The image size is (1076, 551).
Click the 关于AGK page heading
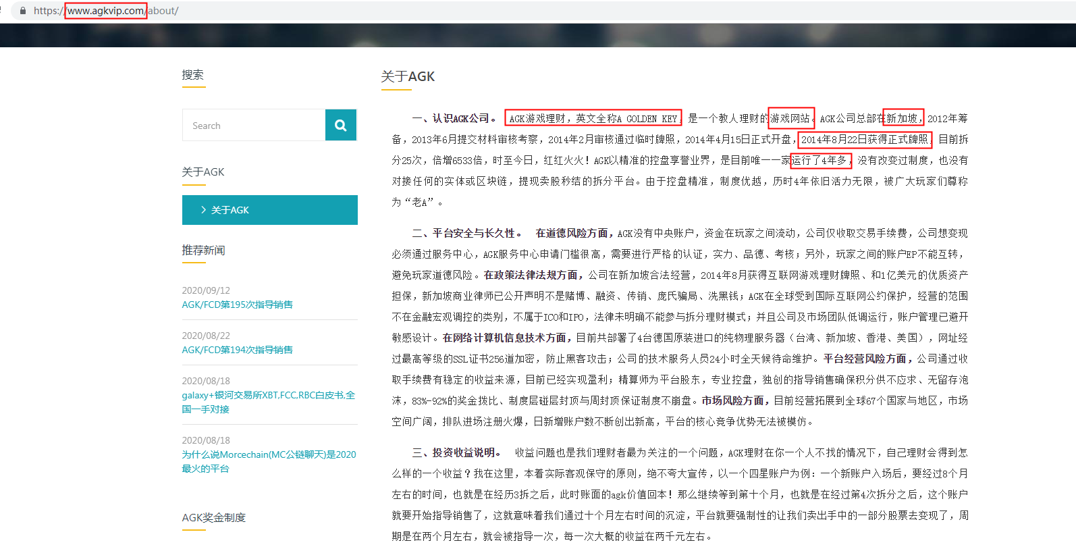pos(408,76)
